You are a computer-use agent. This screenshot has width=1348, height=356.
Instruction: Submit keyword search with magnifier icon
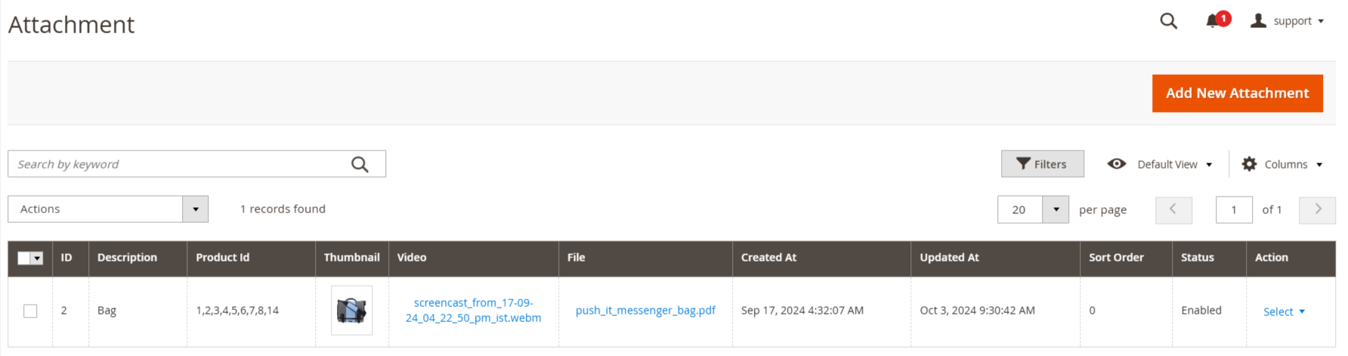click(360, 164)
